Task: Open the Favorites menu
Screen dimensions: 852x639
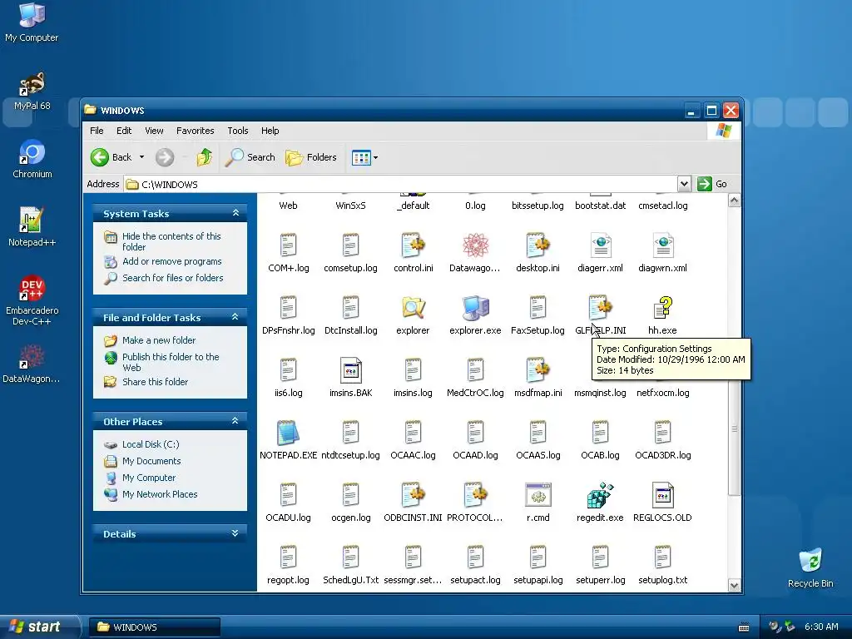Action: (195, 131)
